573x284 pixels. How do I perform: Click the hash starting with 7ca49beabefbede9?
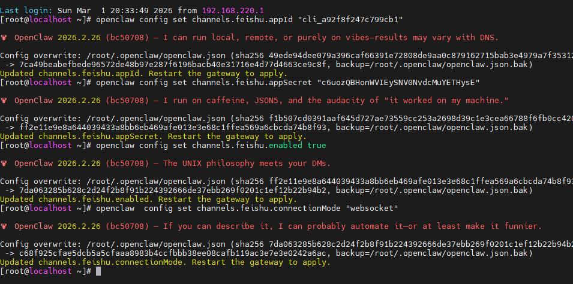click(x=173, y=65)
